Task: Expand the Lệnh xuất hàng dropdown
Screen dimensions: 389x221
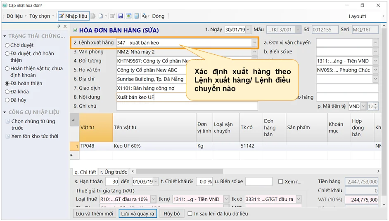Action: (x=254, y=43)
